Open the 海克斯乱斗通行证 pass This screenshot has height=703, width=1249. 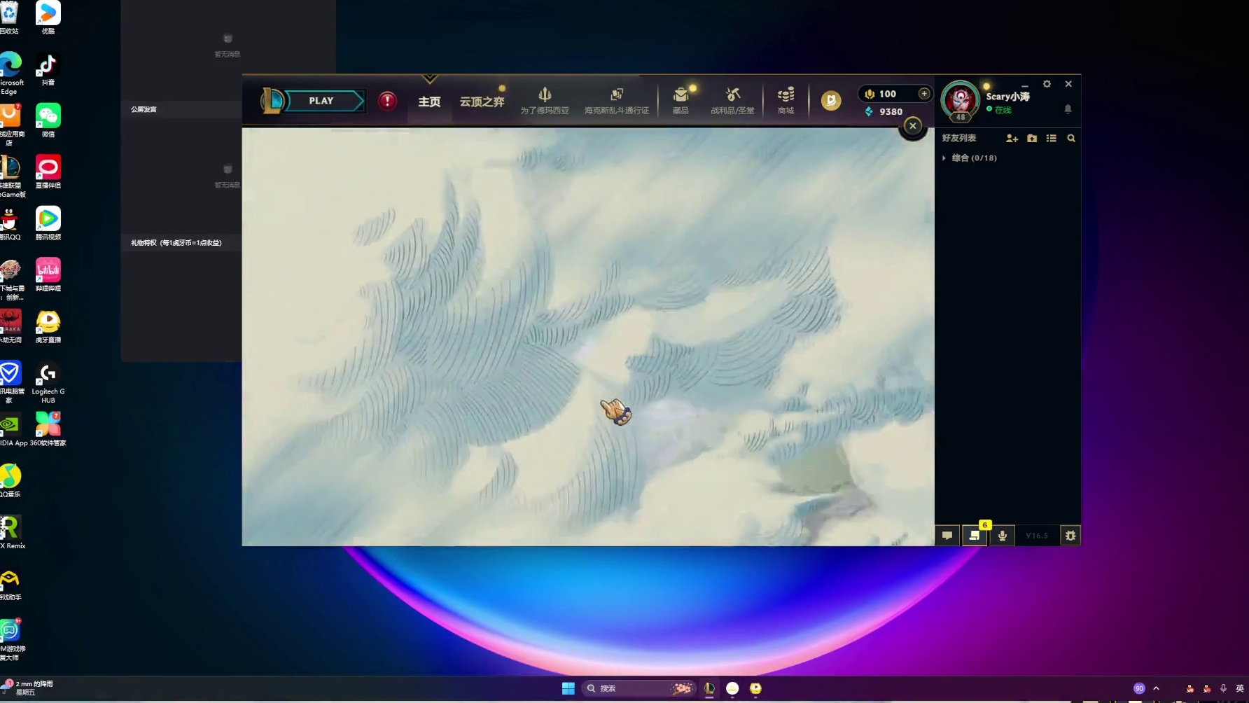click(616, 101)
